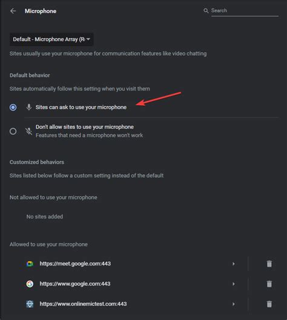Open the Default Microphone Array dropdown

tap(51, 39)
